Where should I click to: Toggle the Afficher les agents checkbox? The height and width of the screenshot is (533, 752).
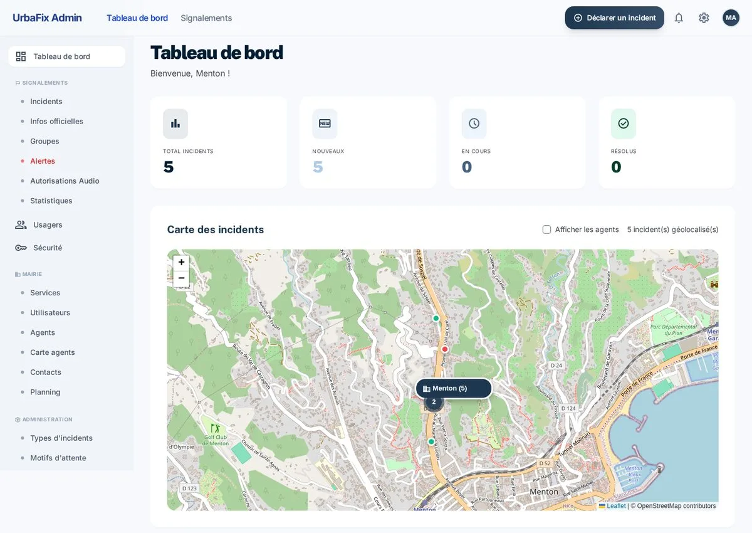546,230
